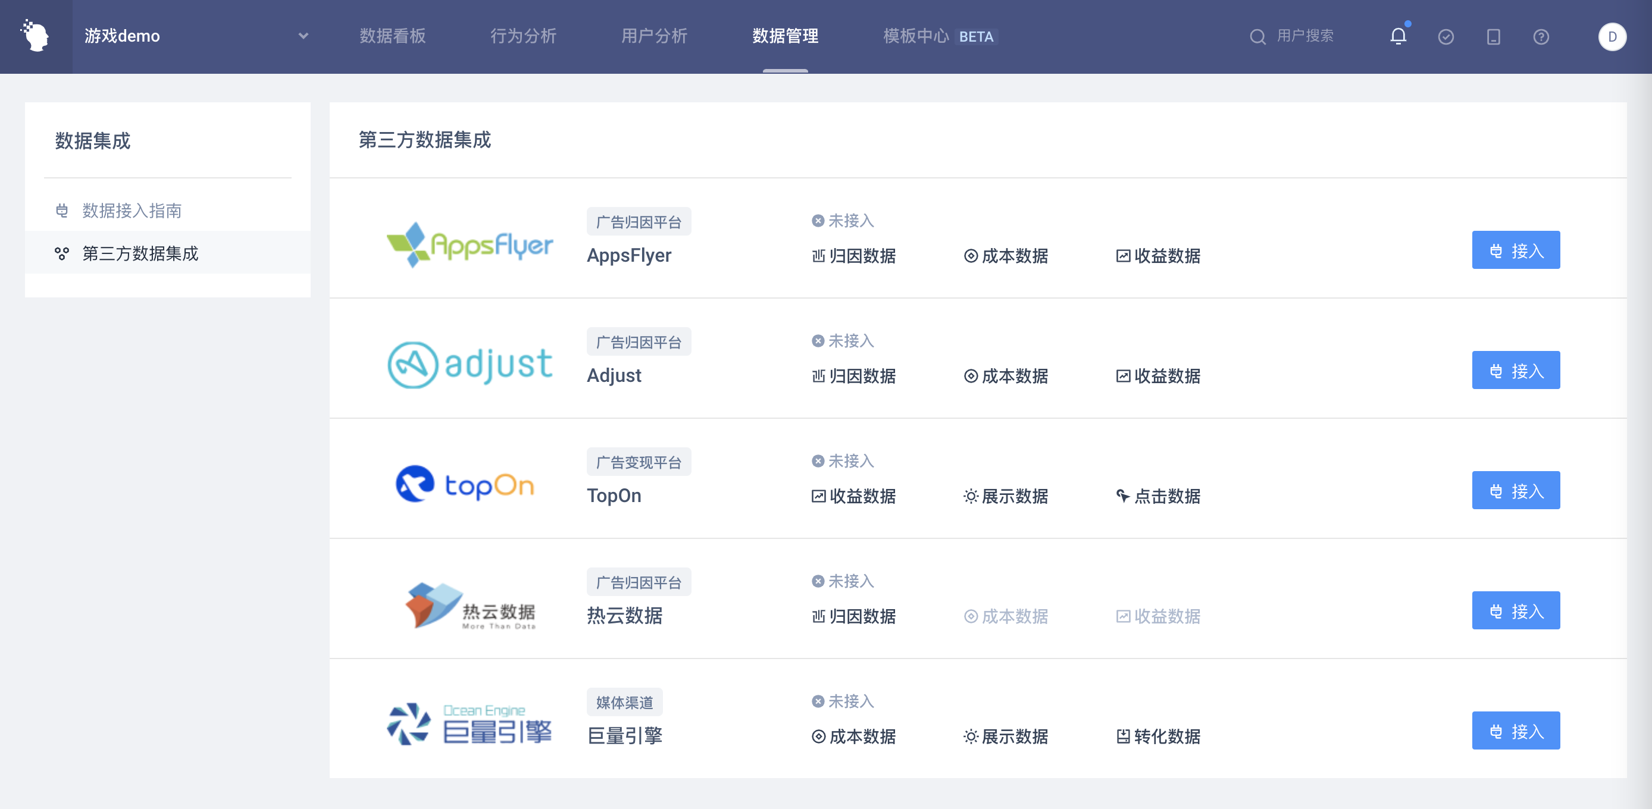Switch to the 行为分析 tab
Screen dimensions: 1652x809
tap(523, 36)
